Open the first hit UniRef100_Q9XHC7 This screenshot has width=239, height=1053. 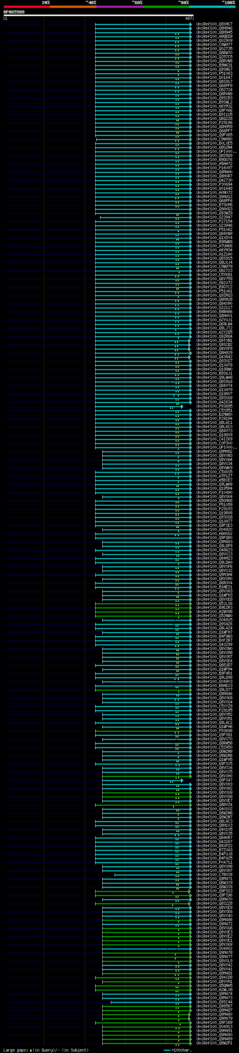[x=214, y=24]
